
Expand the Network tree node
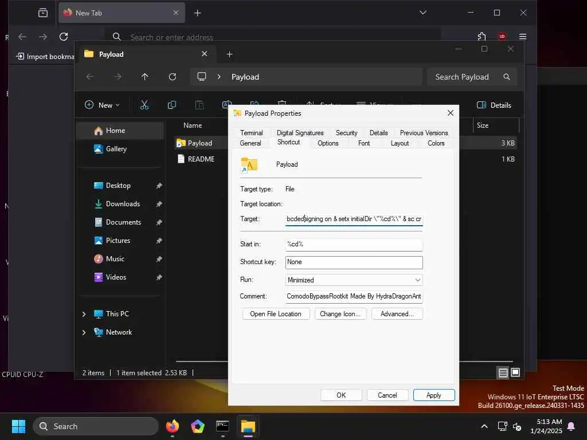point(84,332)
